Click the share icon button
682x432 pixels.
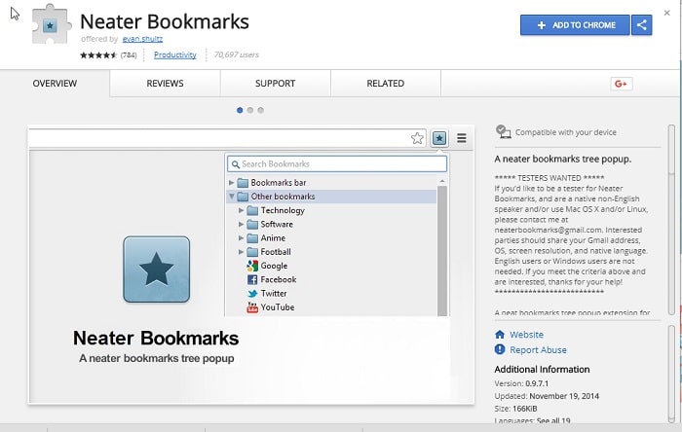tap(642, 25)
